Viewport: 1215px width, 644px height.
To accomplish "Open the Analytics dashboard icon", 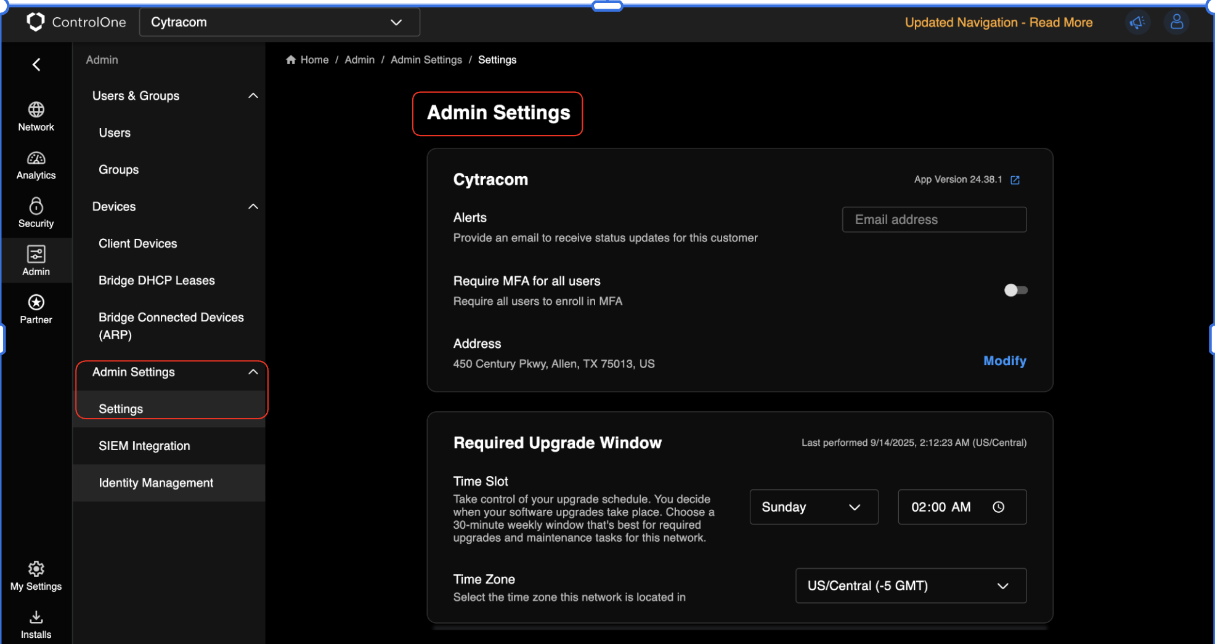I will tap(36, 165).
